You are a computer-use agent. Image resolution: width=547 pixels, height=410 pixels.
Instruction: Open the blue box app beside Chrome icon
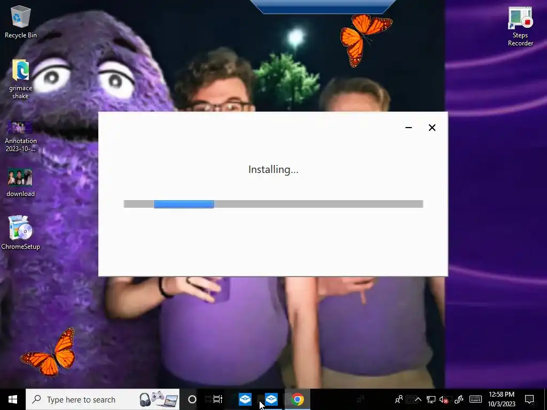pos(271,399)
